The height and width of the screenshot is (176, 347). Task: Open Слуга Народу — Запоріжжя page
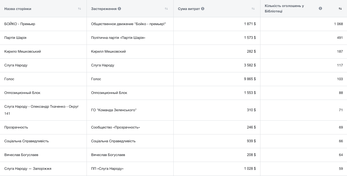click(28, 169)
